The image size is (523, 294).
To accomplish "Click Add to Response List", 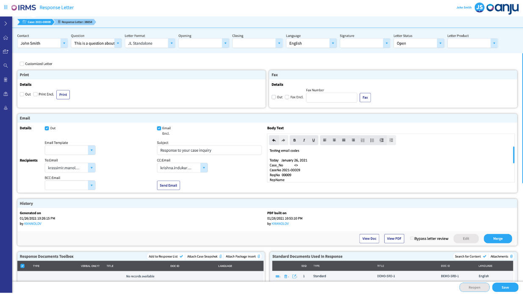I will pos(166,256).
